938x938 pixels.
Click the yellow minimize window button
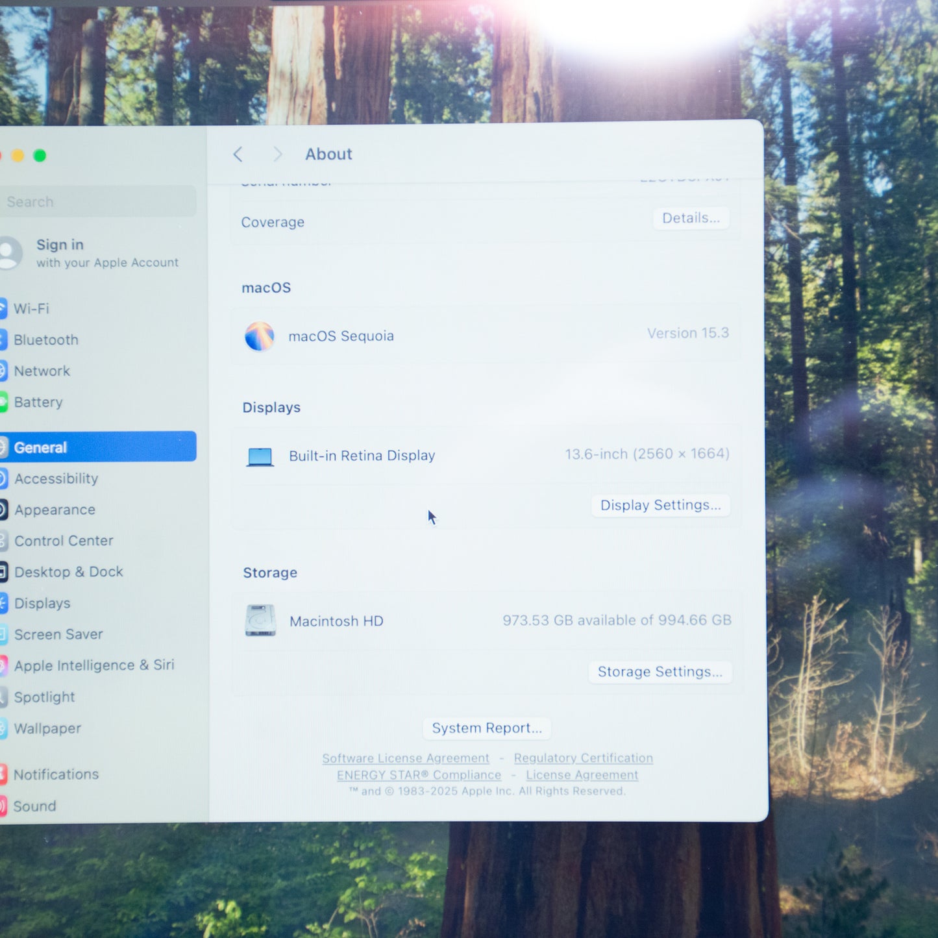[x=18, y=156]
